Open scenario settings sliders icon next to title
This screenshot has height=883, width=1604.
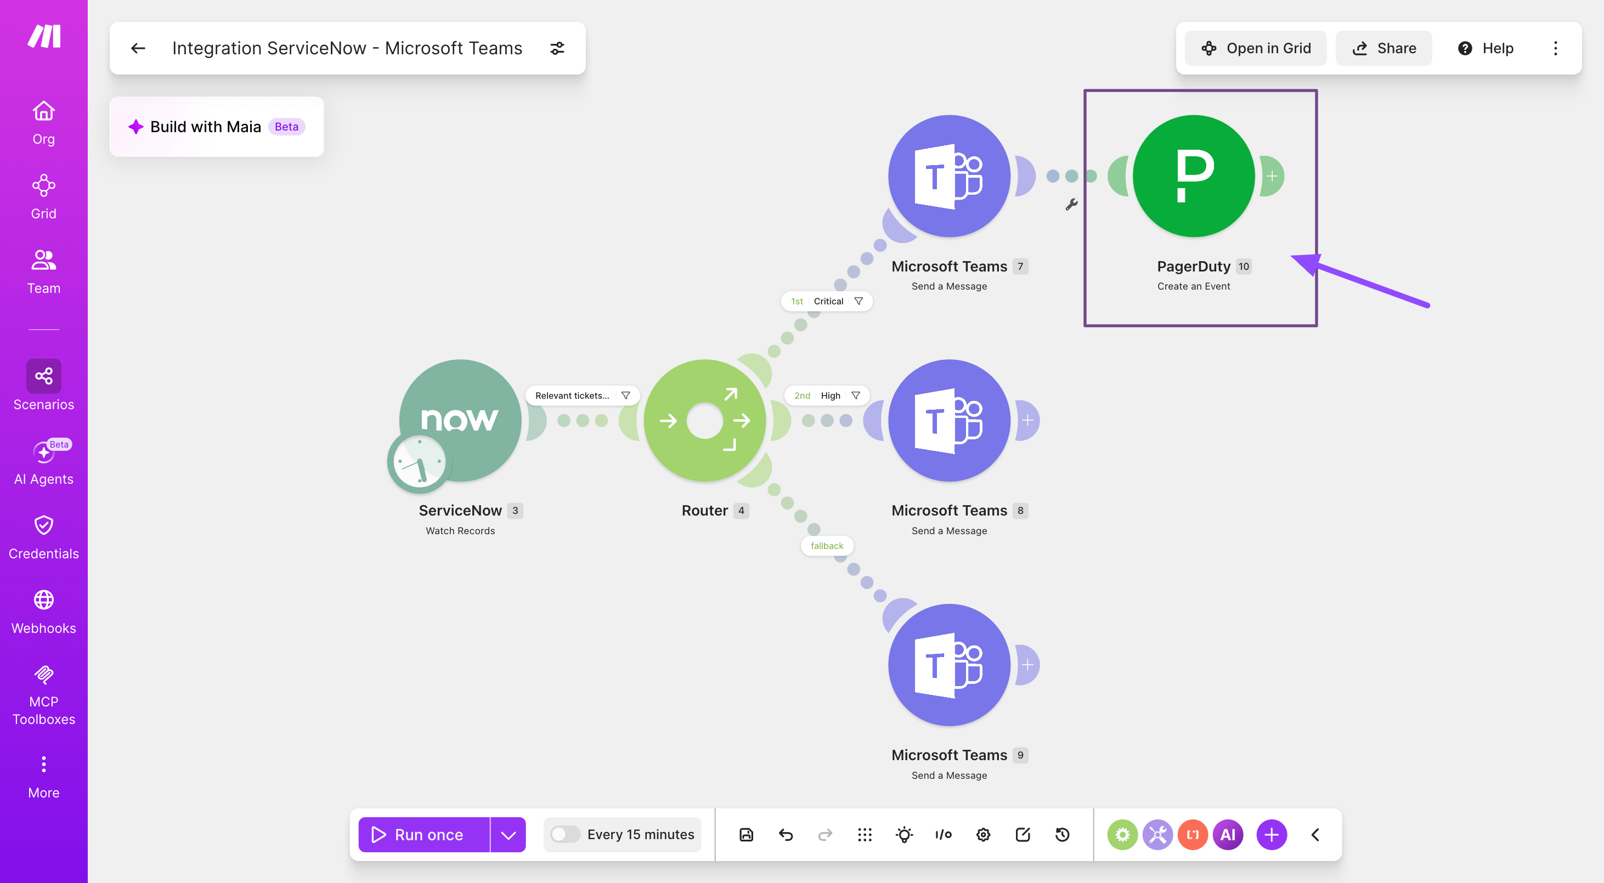[x=557, y=48]
